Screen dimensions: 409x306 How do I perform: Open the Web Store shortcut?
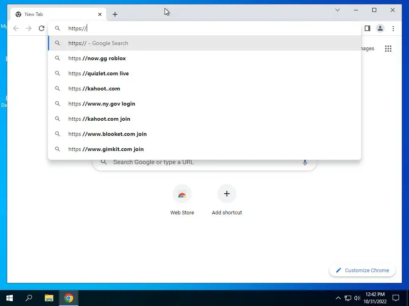click(182, 200)
